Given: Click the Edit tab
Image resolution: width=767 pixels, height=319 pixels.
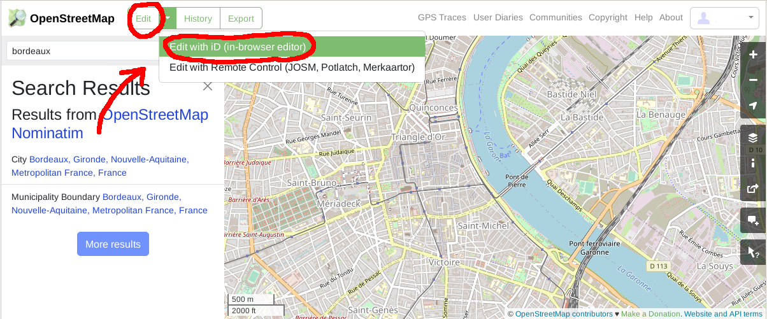Looking at the screenshot, I should pos(143,18).
